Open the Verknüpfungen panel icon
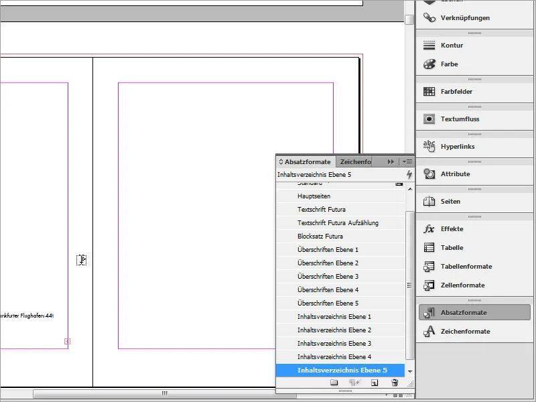Screen dimensions: 536x402 point(429,17)
